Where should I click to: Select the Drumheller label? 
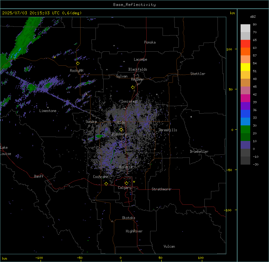(199, 152)
